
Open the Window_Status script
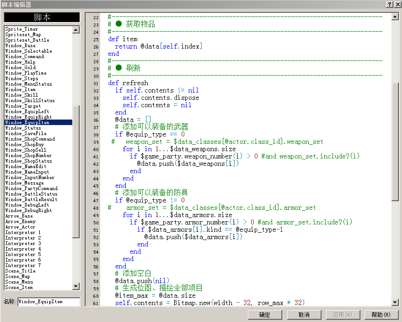(x=23, y=128)
